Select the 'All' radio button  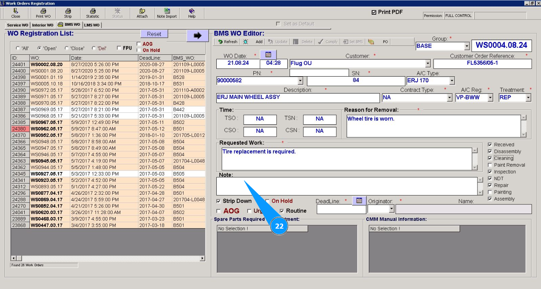18,48
